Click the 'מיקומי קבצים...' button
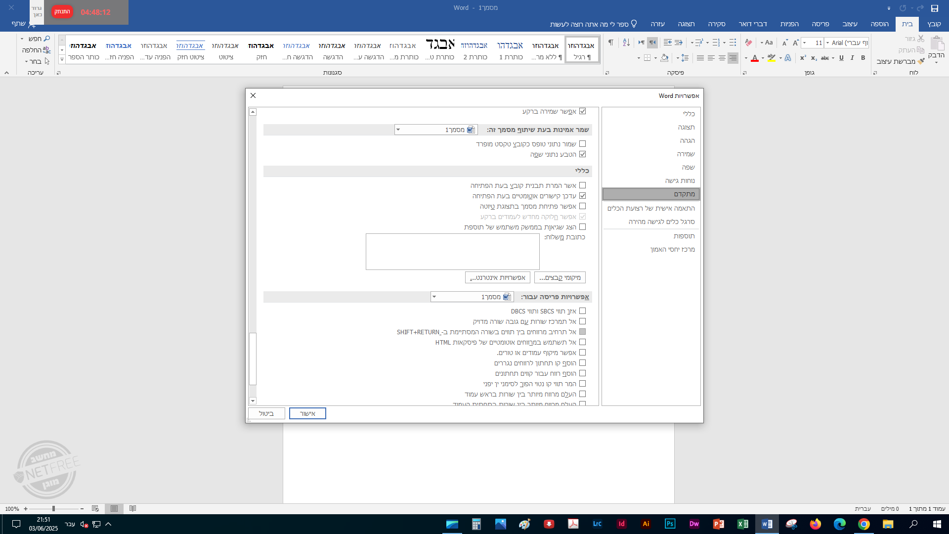 560,277
